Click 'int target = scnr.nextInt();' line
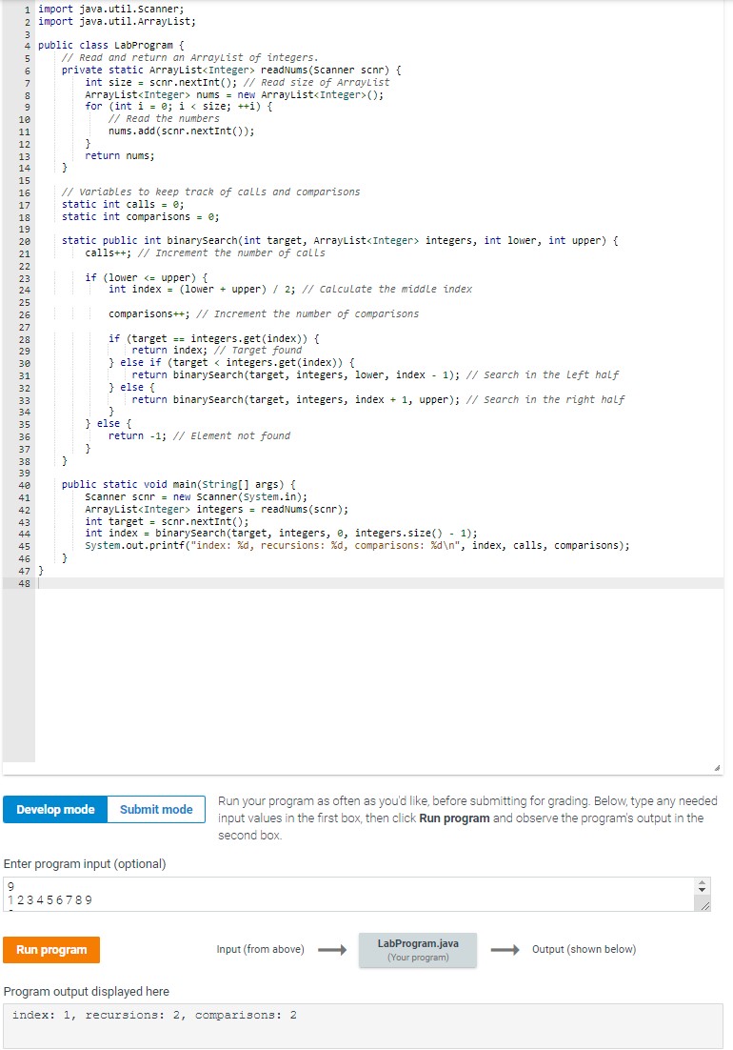This screenshot has width=733, height=1050. 167,521
